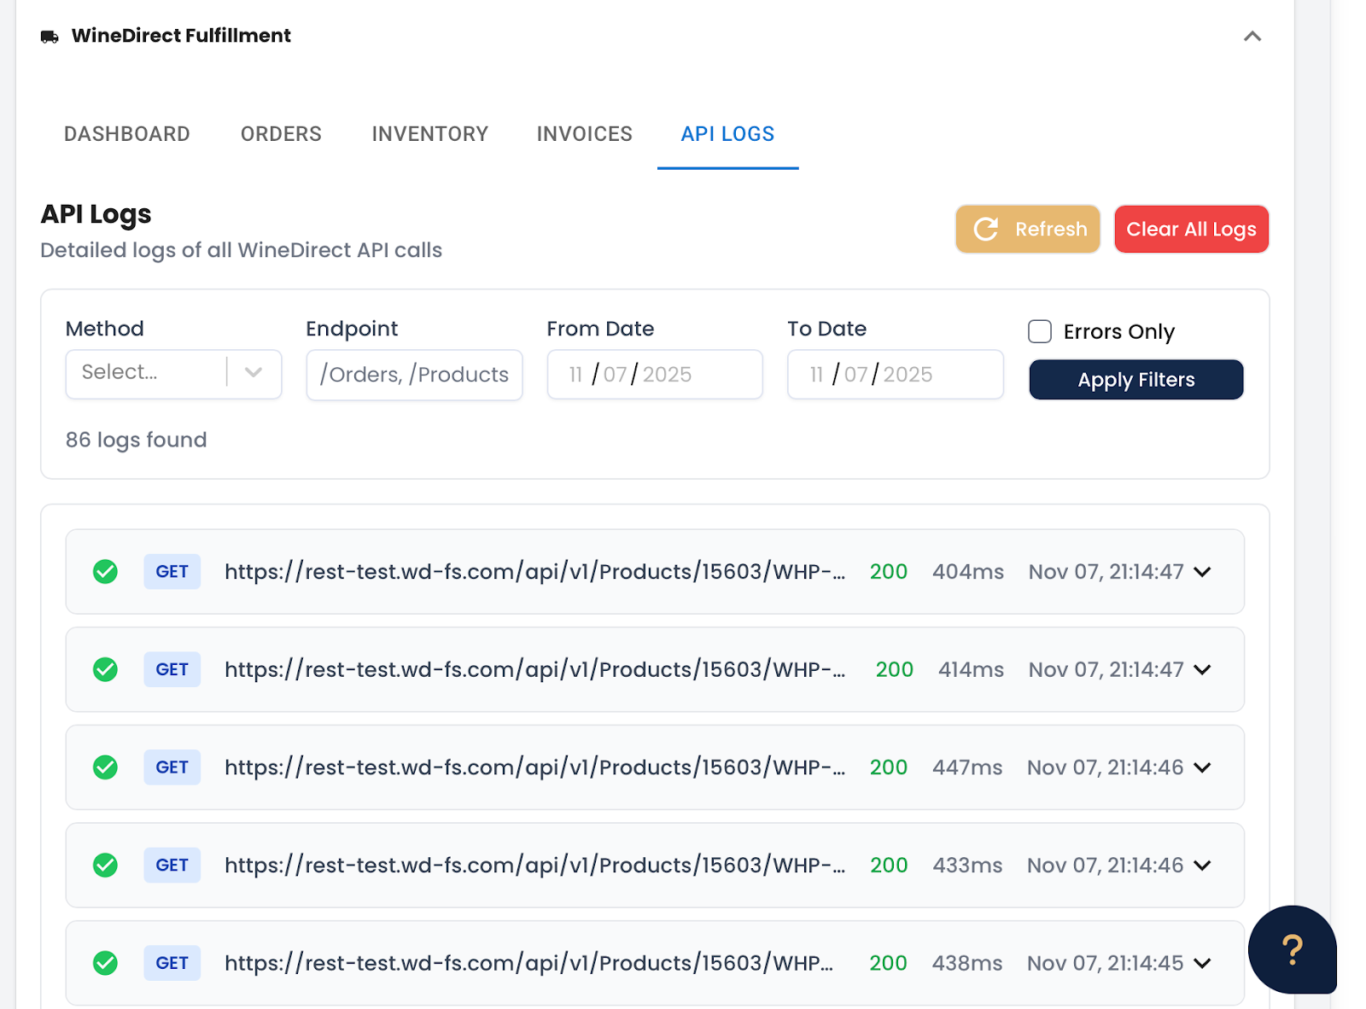Click the URL of the 447ms log
The image size is (1366, 1009).
(535, 767)
